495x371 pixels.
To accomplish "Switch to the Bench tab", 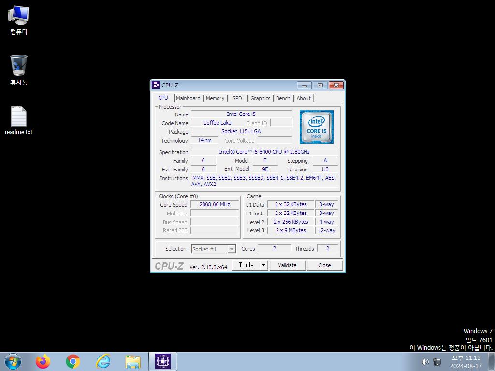I will (x=283, y=98).
